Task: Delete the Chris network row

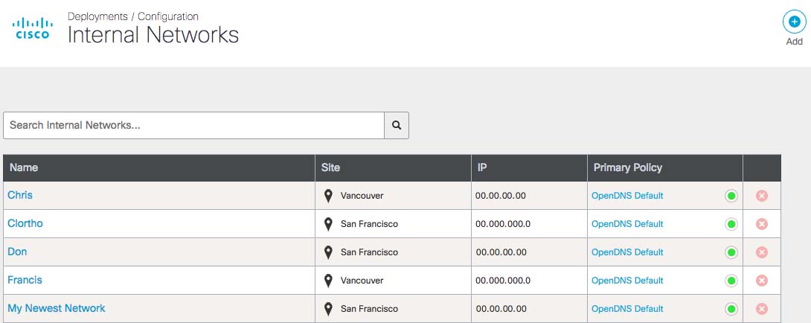Action: 762,196
